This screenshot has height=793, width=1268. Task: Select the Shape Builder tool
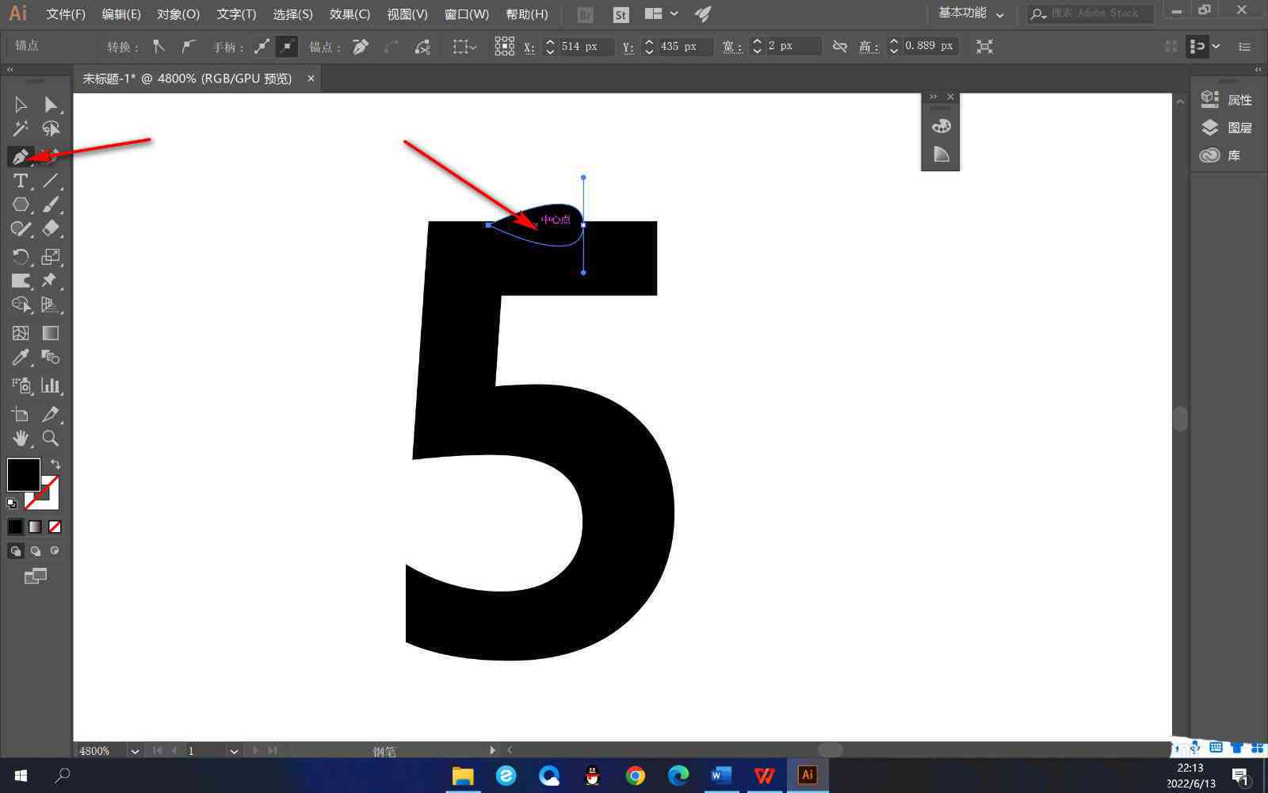[x=21, y=305]
